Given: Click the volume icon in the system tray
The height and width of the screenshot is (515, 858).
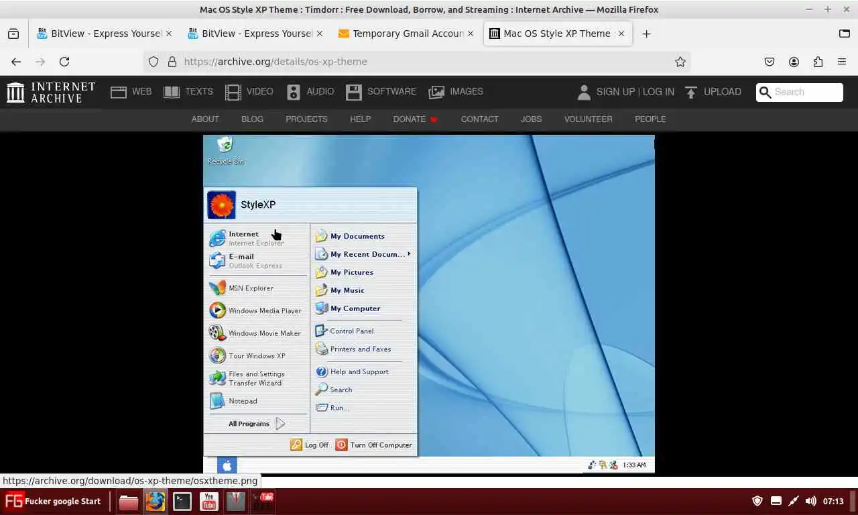Looking at the screenshot, I should click(811, 501).
